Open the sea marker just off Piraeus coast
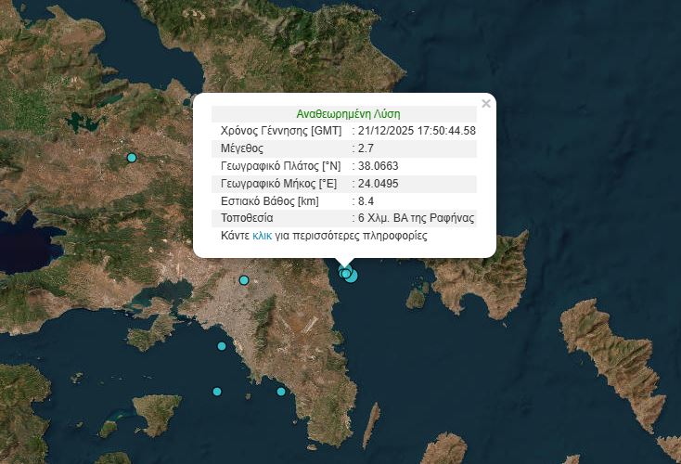Screen dimensions: 681x464 click(x=222, y=346)
